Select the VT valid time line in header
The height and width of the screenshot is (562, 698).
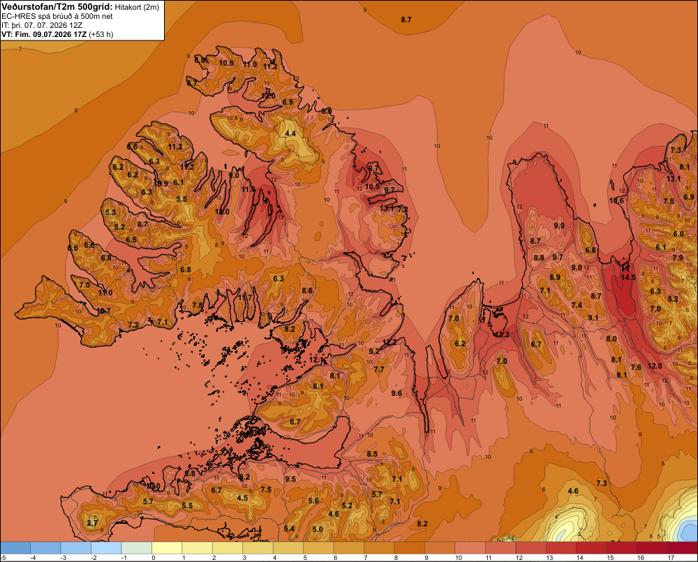pyautogui.click(x=57, y=34)
